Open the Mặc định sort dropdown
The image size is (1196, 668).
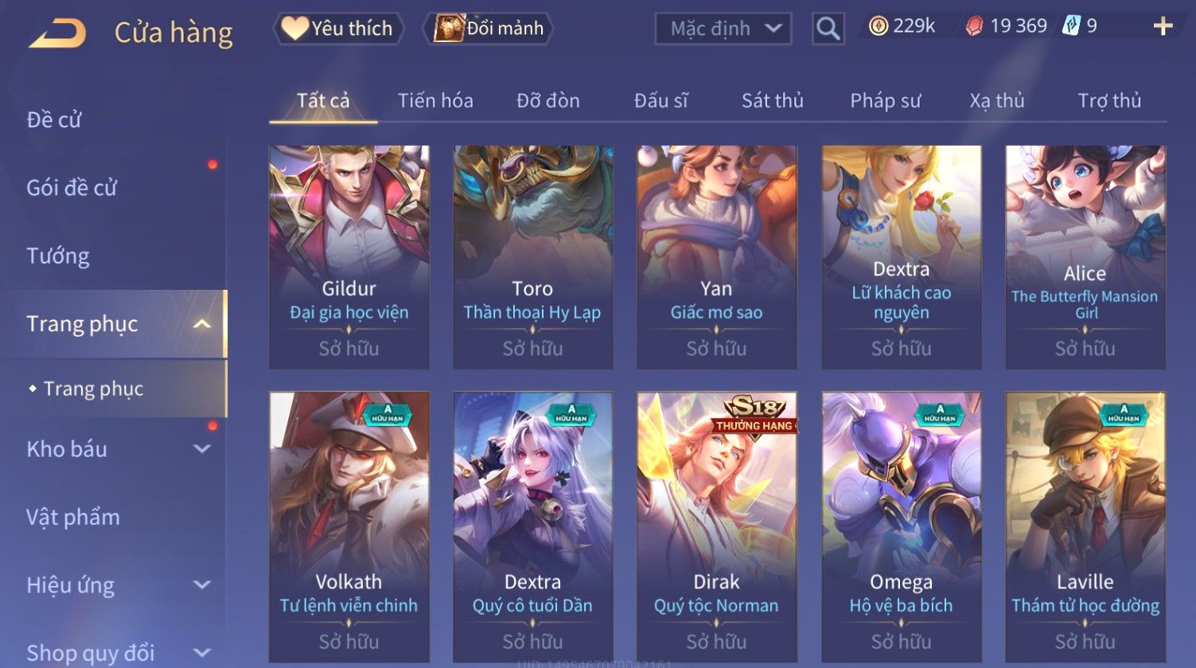coord(723,29)
